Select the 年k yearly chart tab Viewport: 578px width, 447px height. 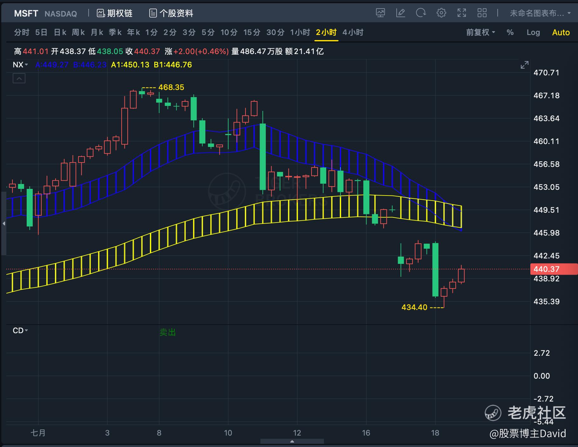[x=133, y=32]
